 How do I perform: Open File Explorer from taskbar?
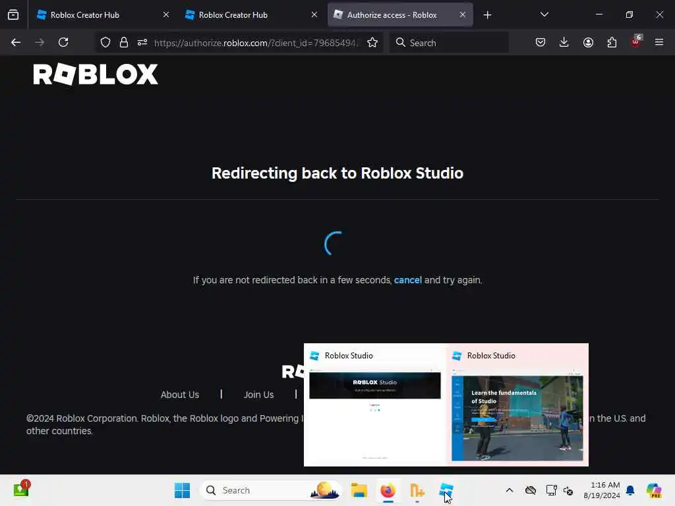coord(359,490)
